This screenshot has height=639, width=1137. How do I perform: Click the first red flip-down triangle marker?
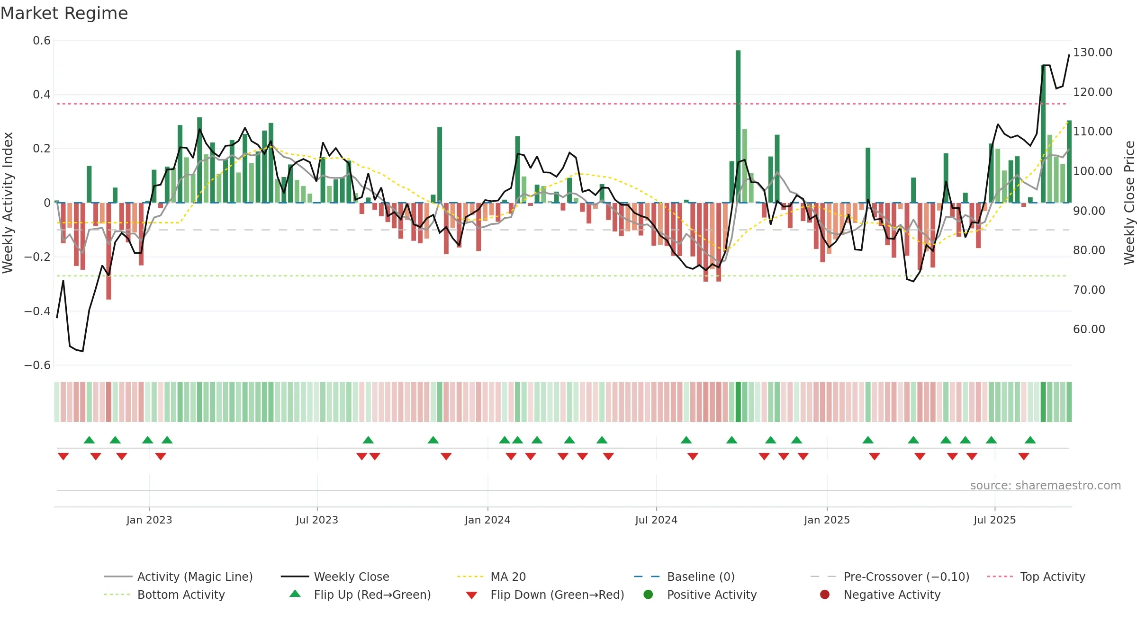(63, 456)
